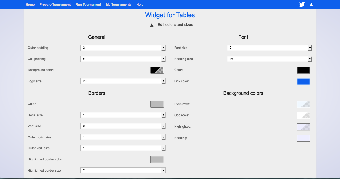Expand the Logo size dropdown
The image size is (340, 179).
pyautogui.click(x=123, y=81)
